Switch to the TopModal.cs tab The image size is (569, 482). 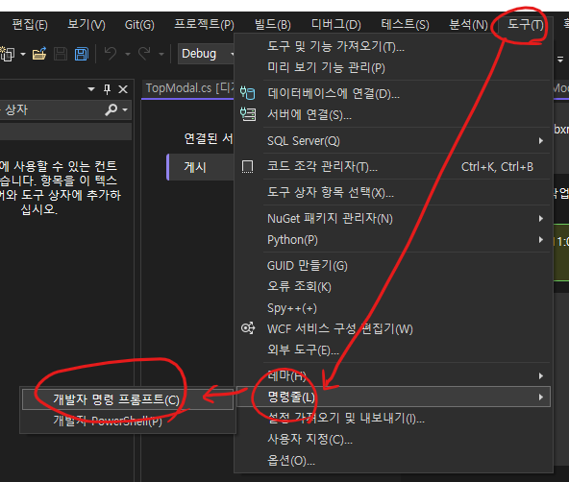click(188, 88)
